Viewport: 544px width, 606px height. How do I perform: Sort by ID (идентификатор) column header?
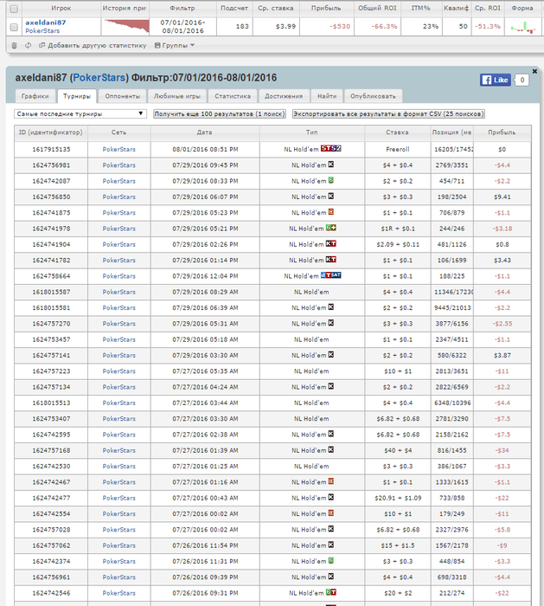[x=51, y=132]
